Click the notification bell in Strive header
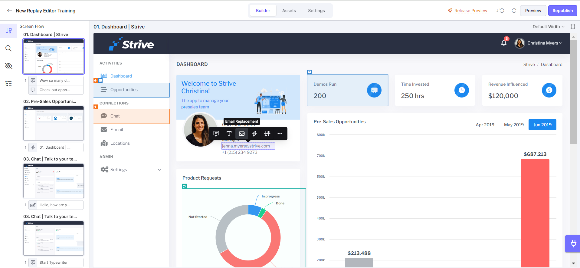 504,43
